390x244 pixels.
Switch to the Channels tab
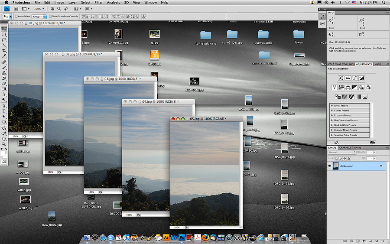click(x=345, y=147)
